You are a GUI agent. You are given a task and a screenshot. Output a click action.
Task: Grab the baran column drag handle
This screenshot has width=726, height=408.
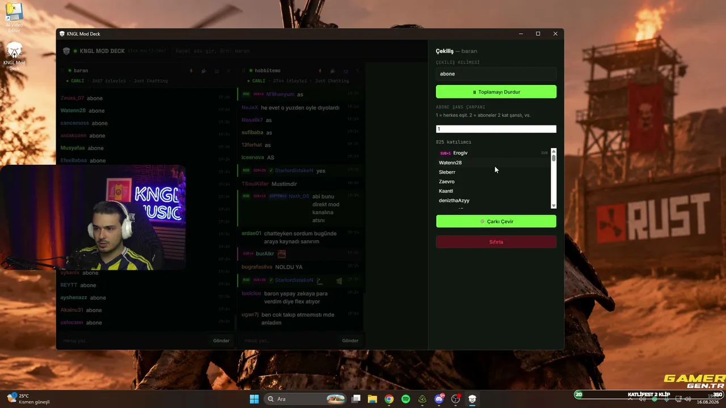point(62,71)
